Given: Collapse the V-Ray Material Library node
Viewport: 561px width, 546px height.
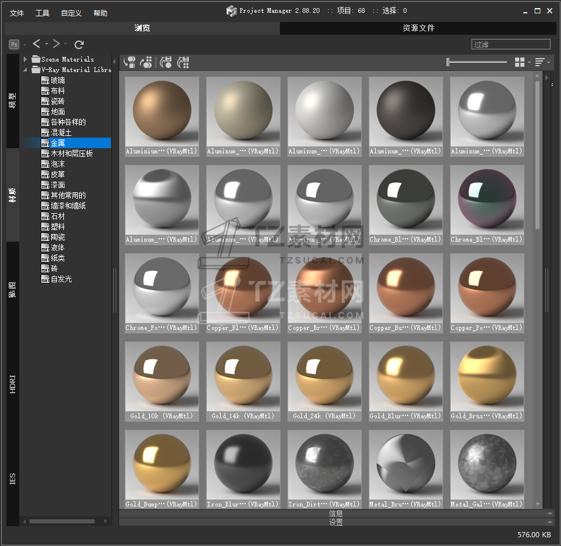Looking at the screenshot, I should pyautogui.click(x=26, y=70).
